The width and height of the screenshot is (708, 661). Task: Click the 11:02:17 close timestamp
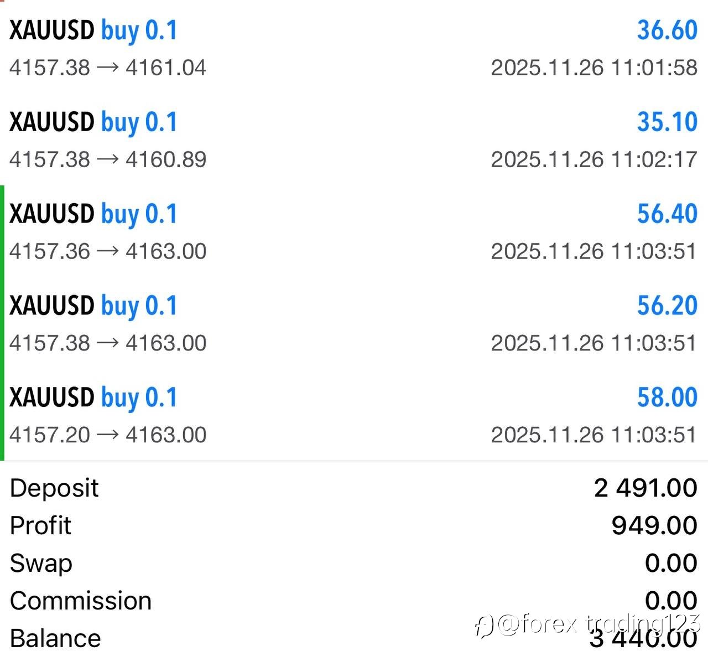[594, 160]
